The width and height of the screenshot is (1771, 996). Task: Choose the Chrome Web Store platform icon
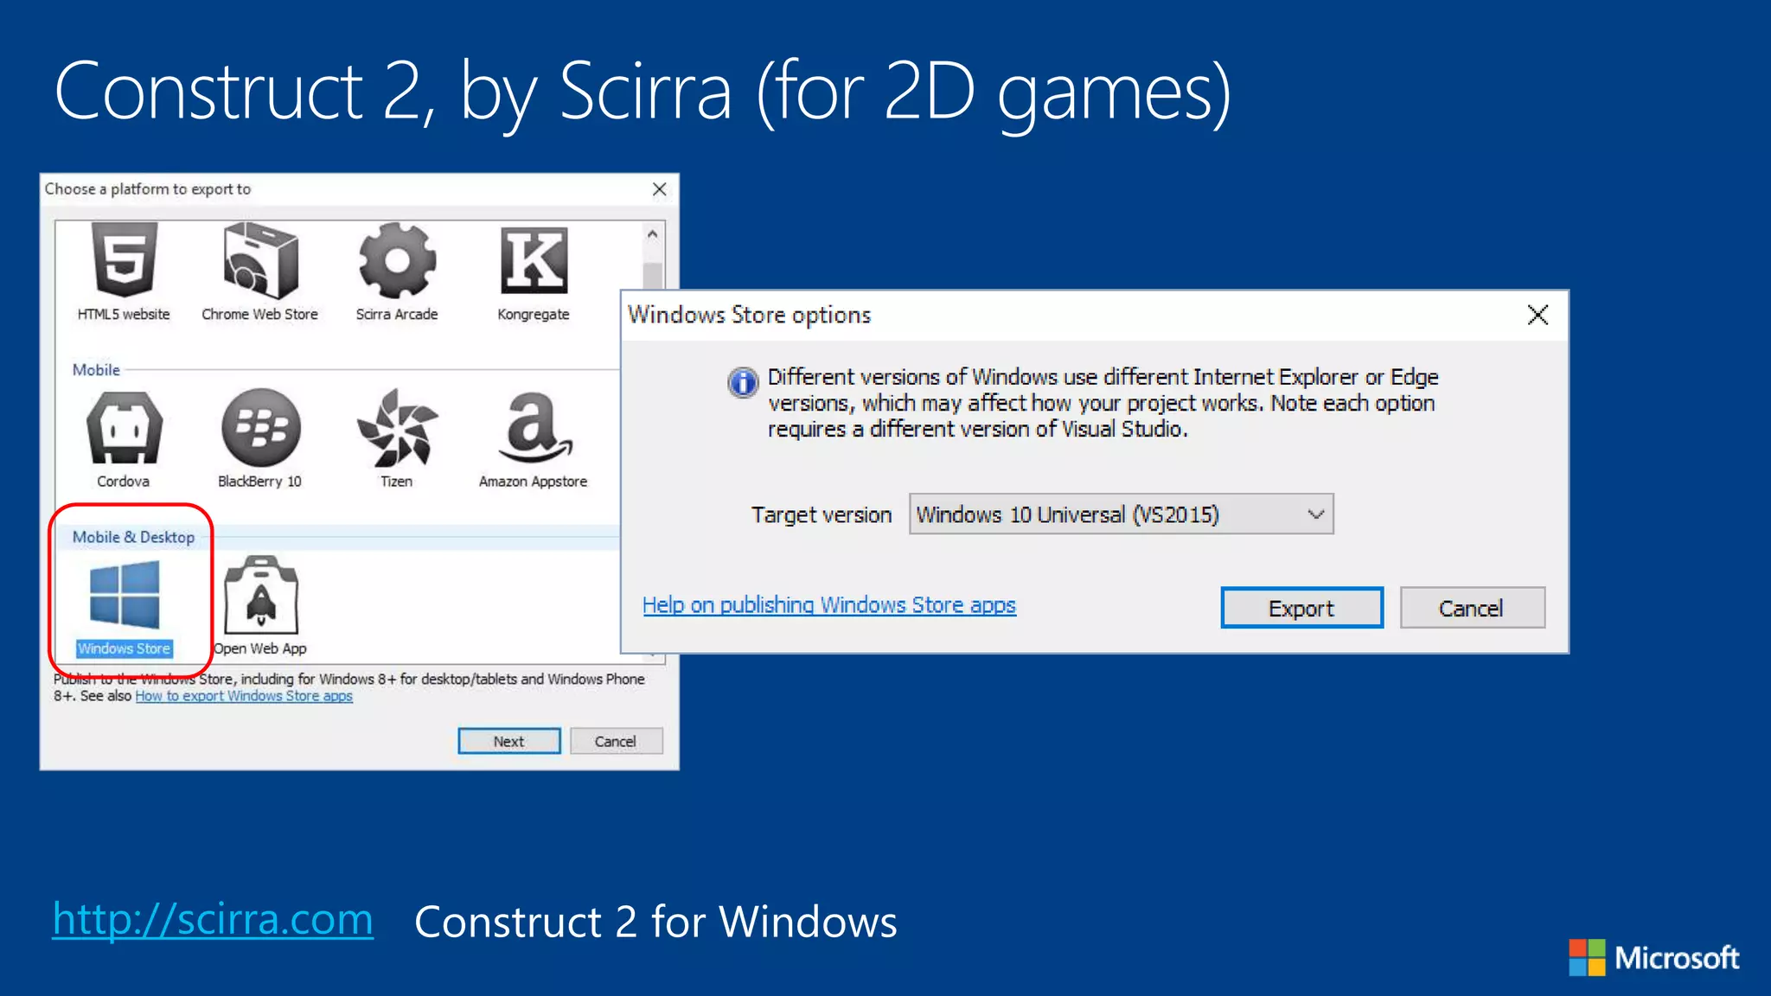260,260
